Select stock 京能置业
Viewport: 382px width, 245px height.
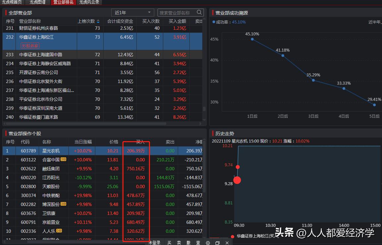point(51,222)
